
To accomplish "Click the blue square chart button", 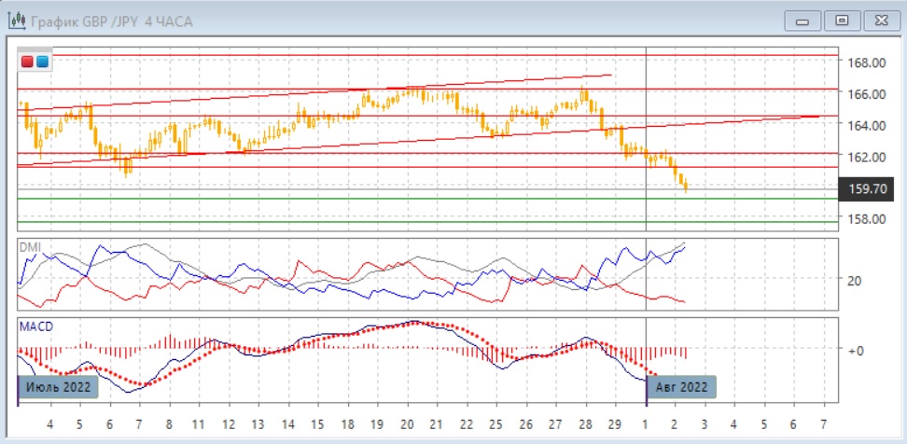I will (x=42, y=62).
